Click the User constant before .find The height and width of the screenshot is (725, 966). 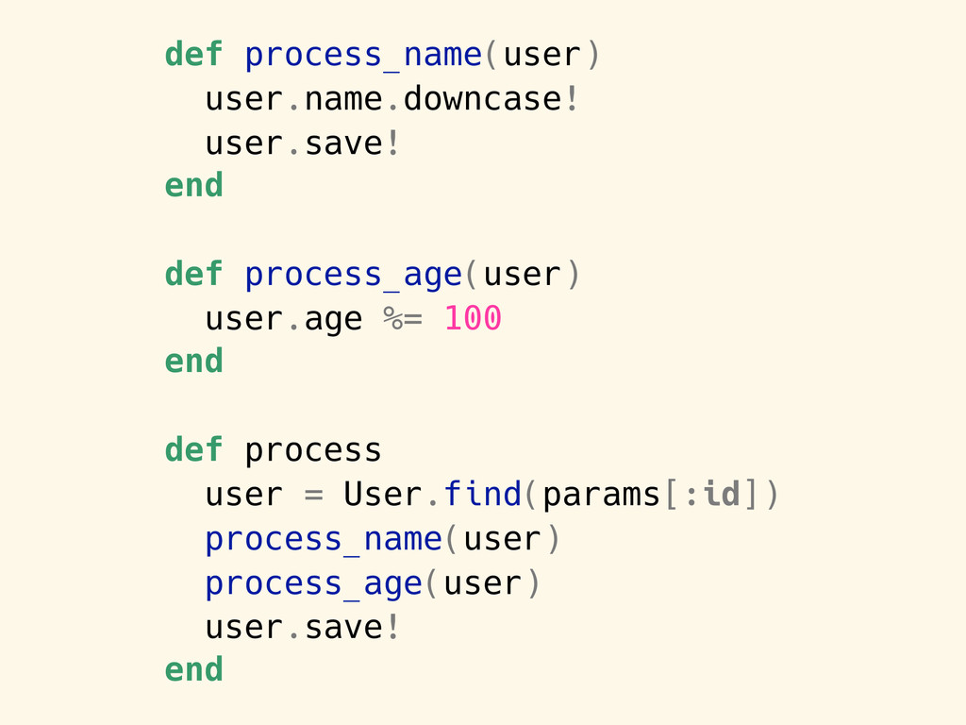383,495
